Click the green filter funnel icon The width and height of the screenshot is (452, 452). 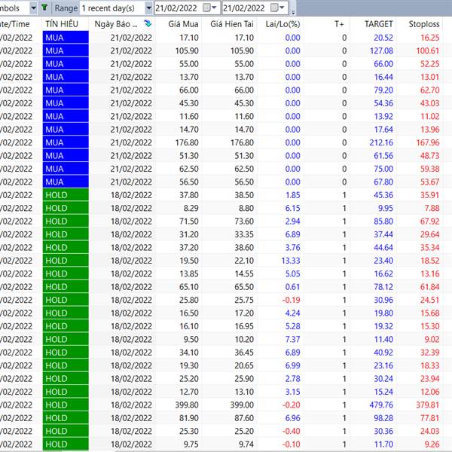(x=44, y=8)
